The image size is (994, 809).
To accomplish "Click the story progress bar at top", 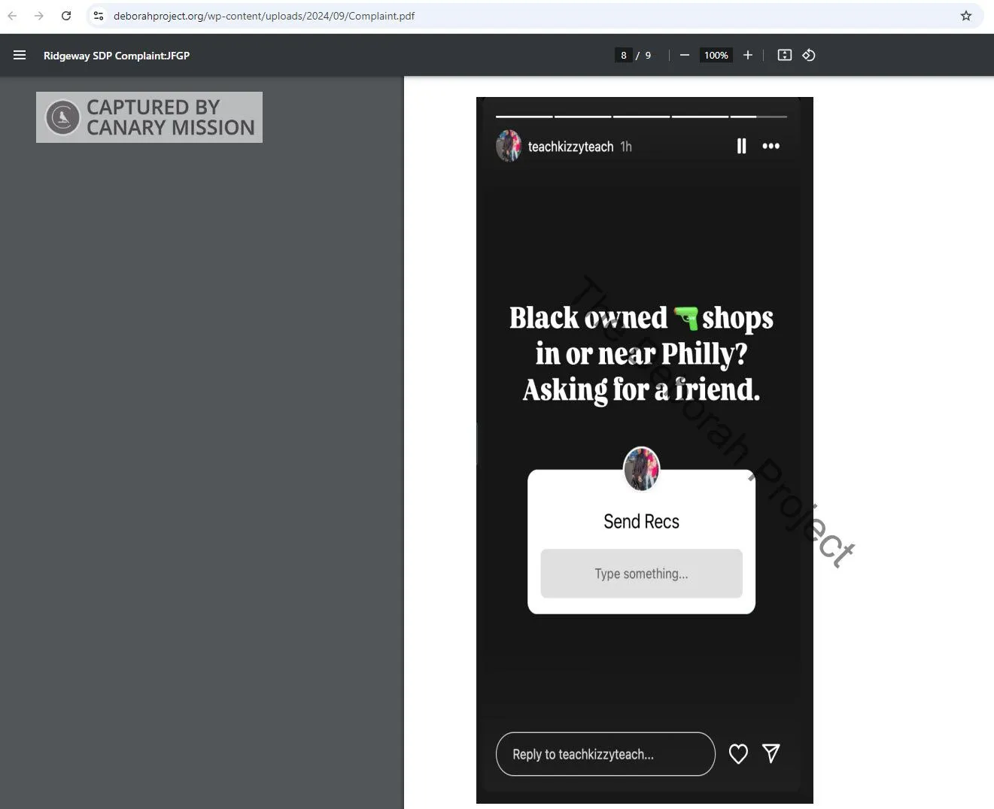I will 641,117.
